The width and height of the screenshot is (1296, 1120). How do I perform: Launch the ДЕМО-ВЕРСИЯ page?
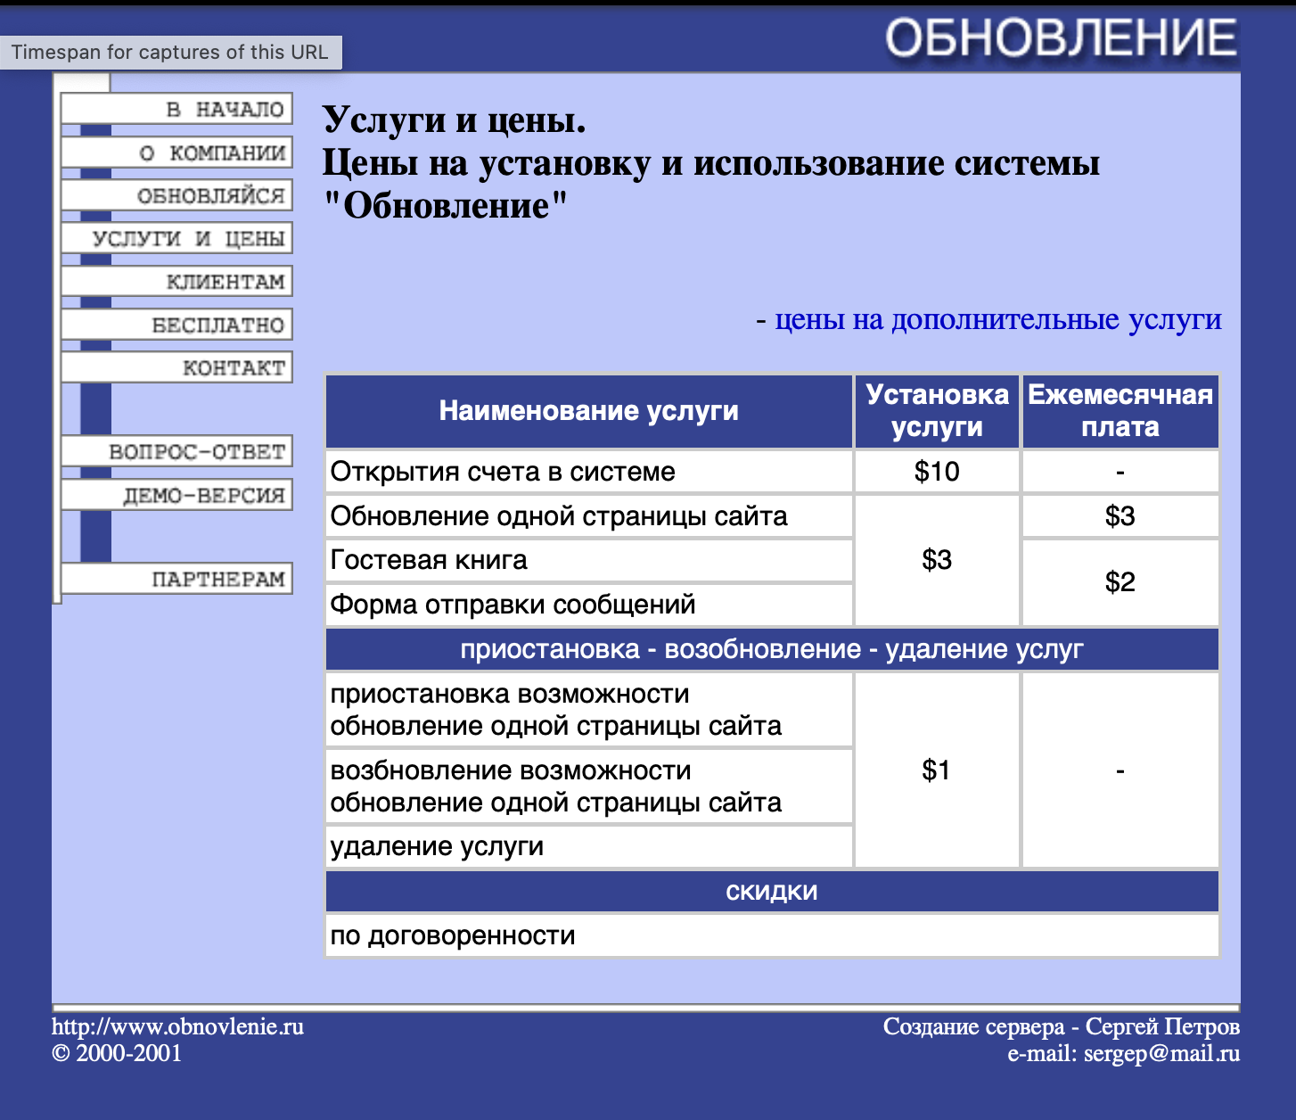click(x=176, y=495)
